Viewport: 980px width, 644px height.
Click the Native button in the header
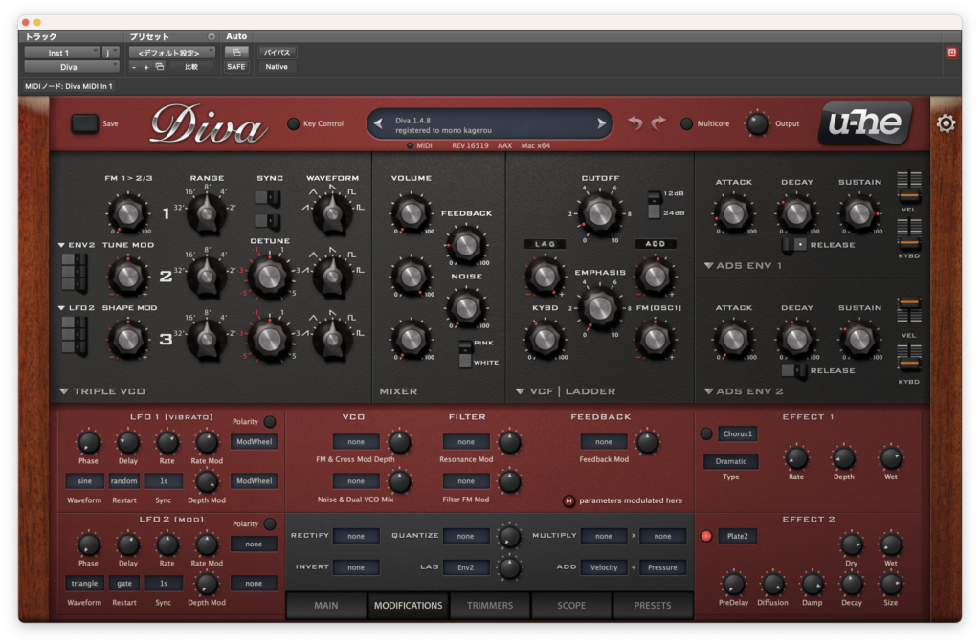[277, 67]
